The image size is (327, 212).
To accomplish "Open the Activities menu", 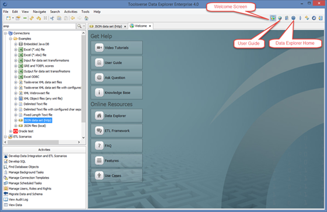I will click(71, 12).
